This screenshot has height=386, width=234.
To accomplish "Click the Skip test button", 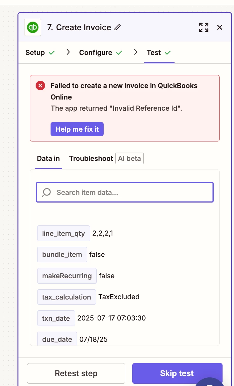I will 177,373.
